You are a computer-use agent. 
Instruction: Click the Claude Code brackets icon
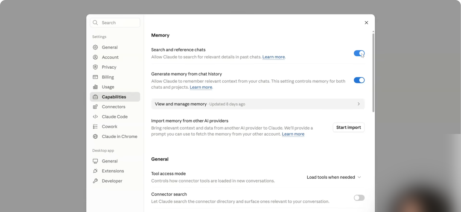point(95,116)
